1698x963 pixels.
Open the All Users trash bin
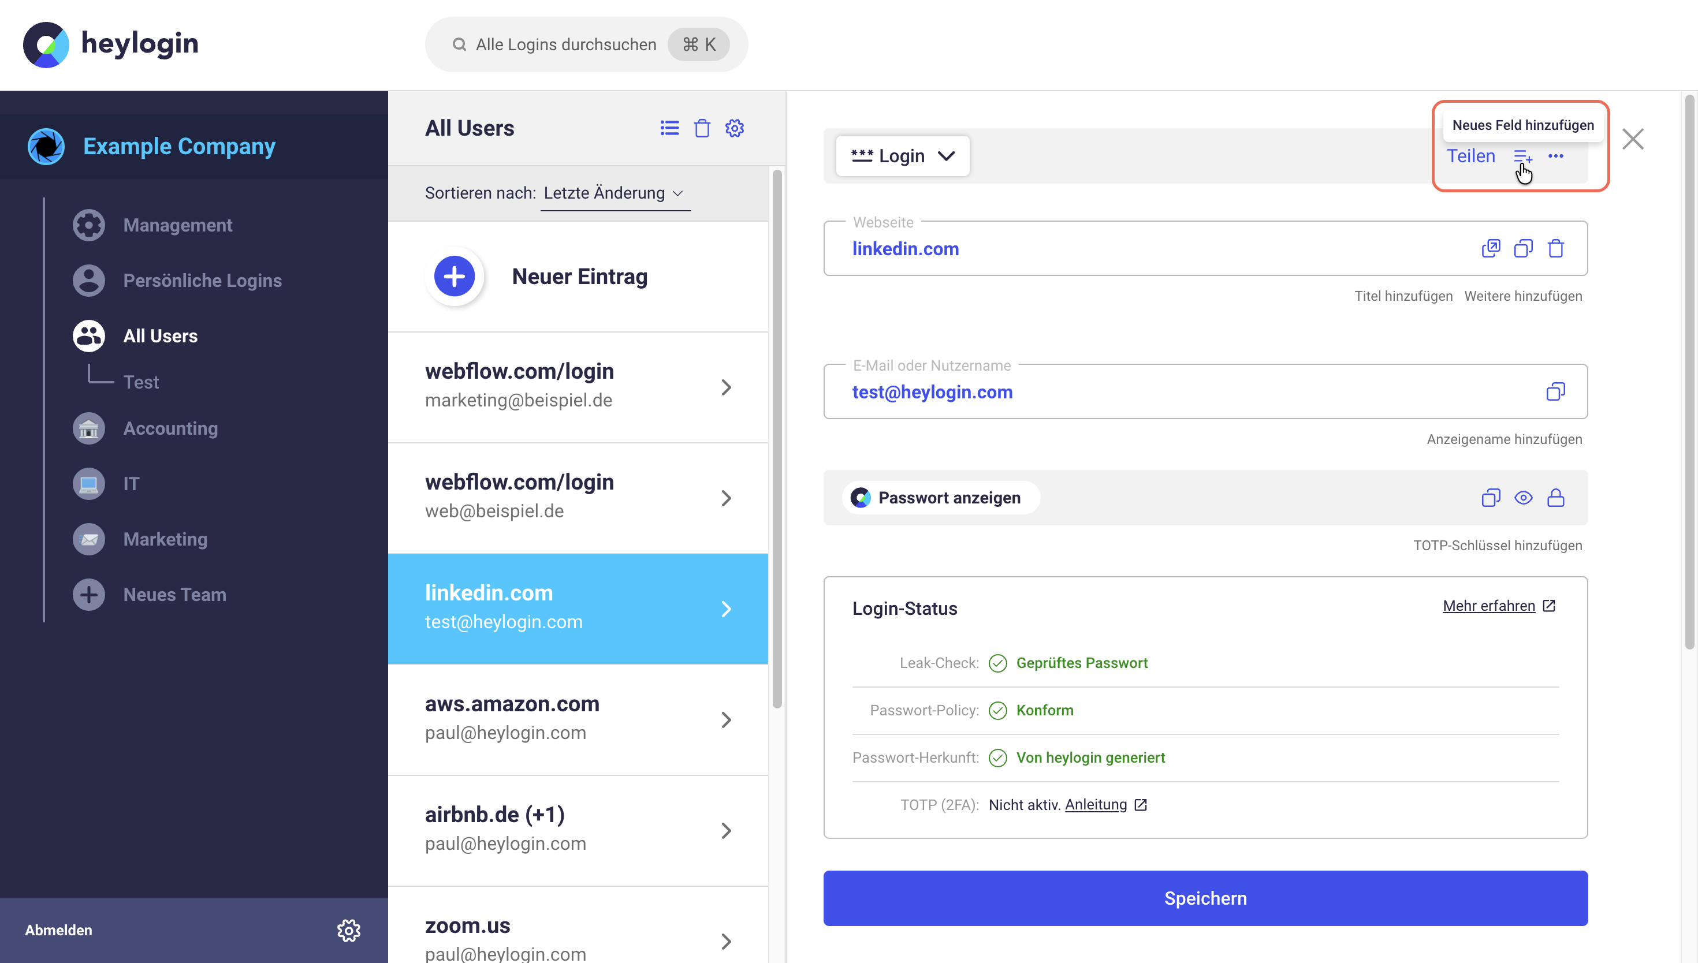(x=702, y=128)
